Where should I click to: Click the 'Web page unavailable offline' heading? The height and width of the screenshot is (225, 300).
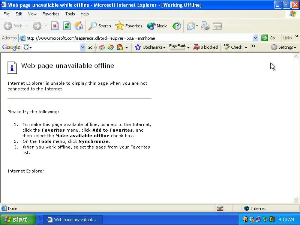[67, 66]
